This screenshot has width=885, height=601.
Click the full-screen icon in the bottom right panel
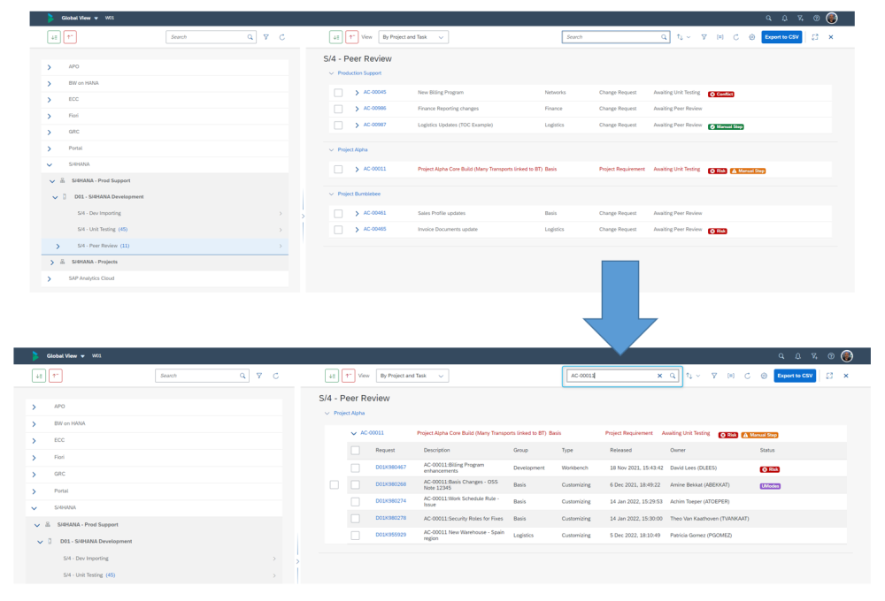[x=829, y=376]
